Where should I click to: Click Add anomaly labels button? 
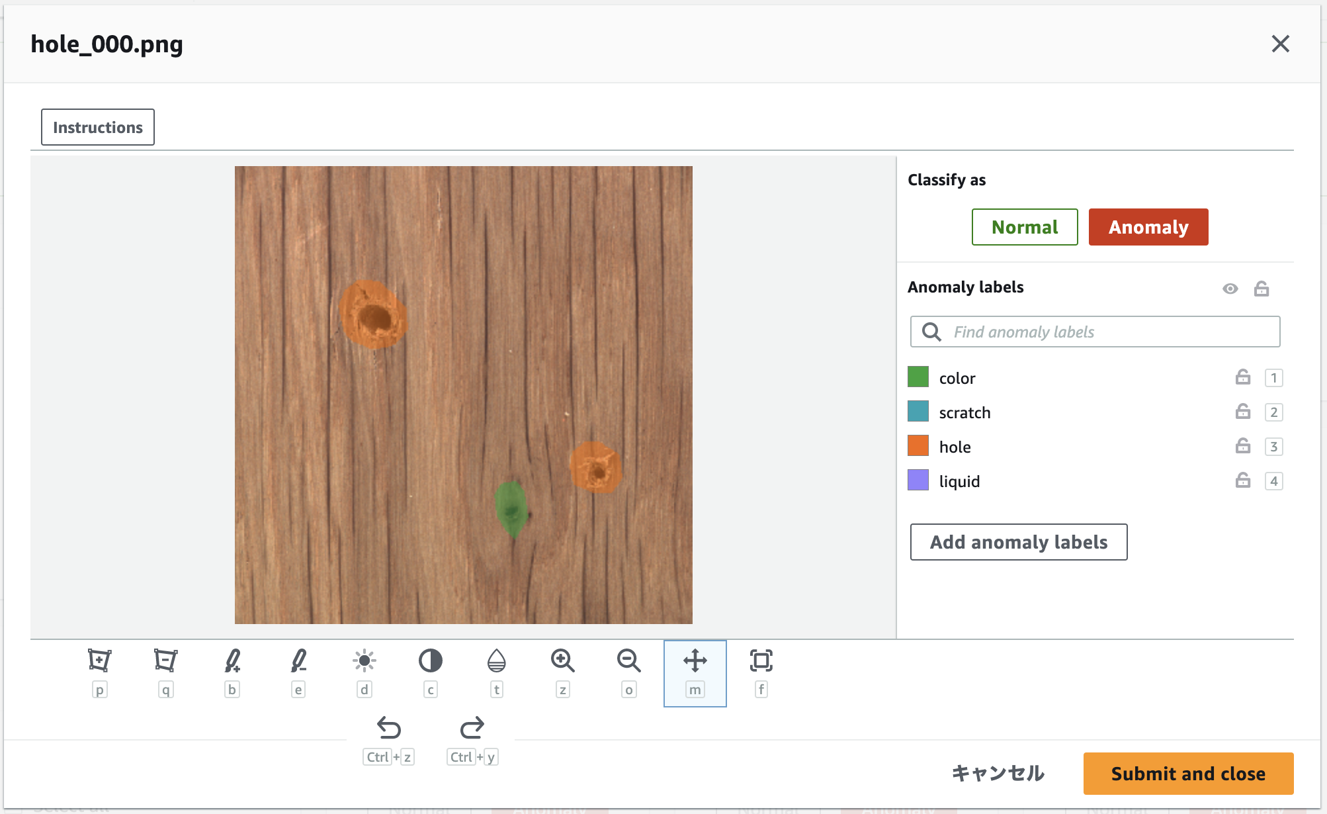(1018, 543)
